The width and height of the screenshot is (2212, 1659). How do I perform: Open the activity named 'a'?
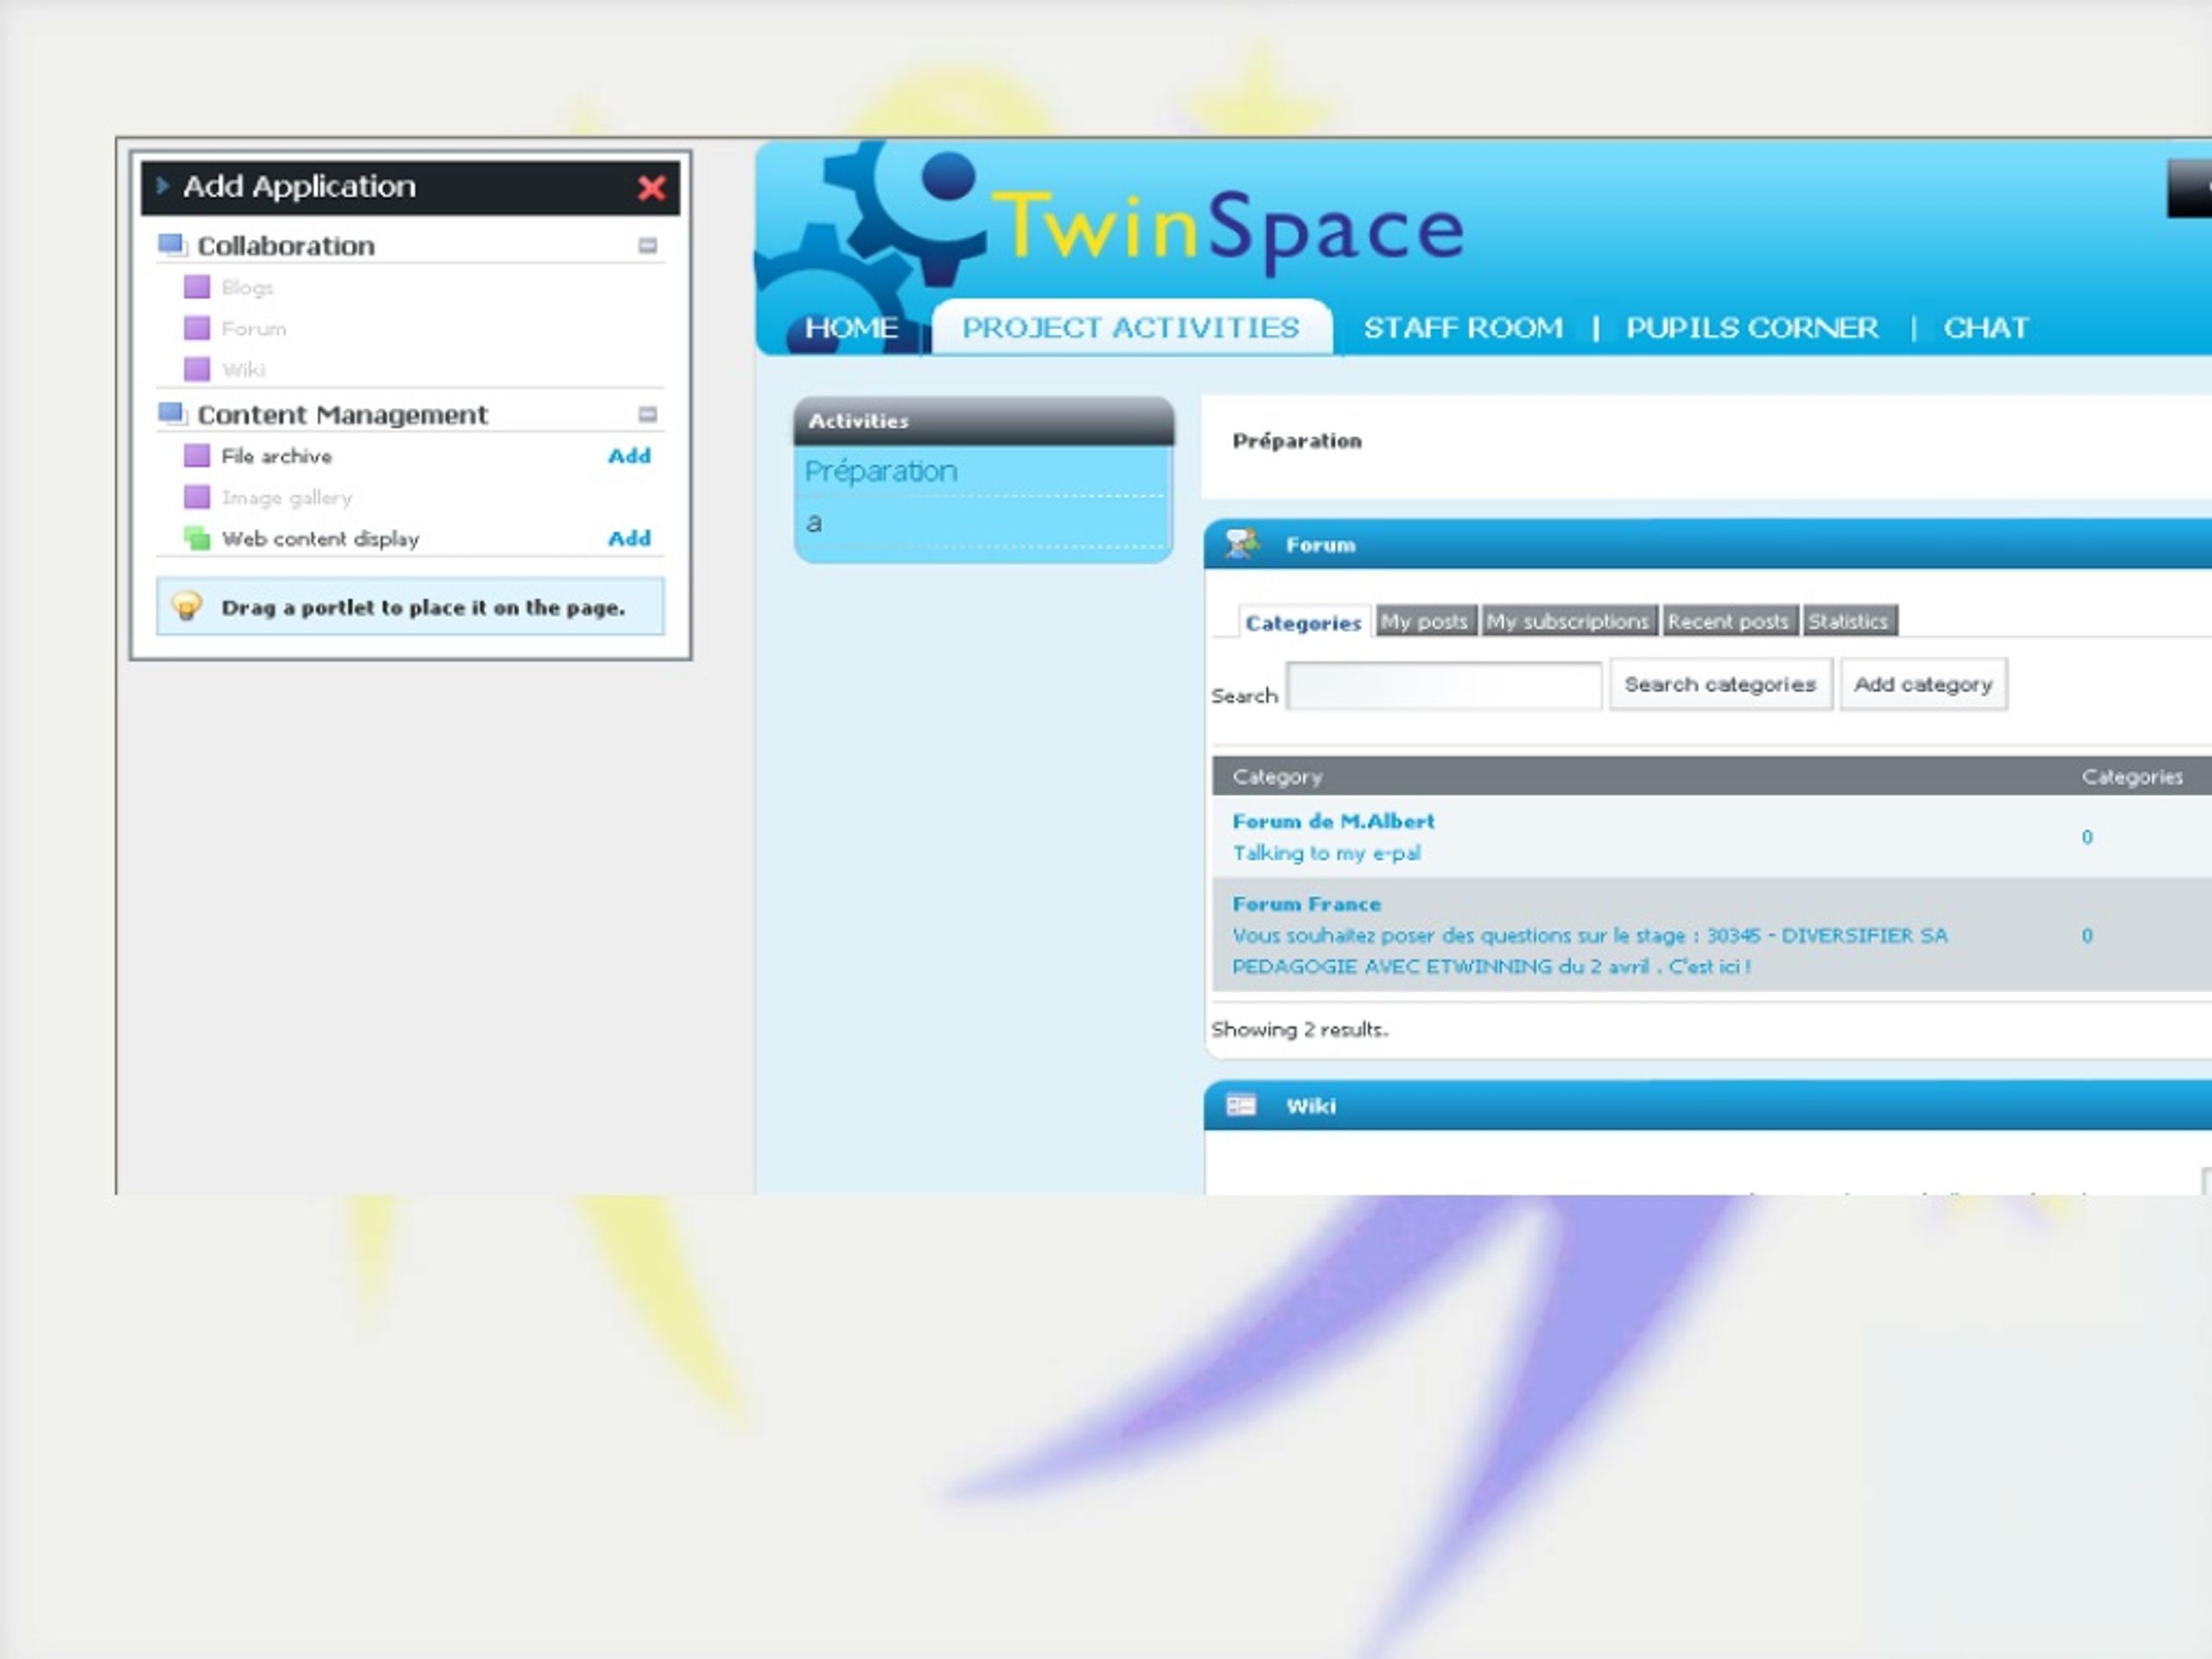[814, 523]
